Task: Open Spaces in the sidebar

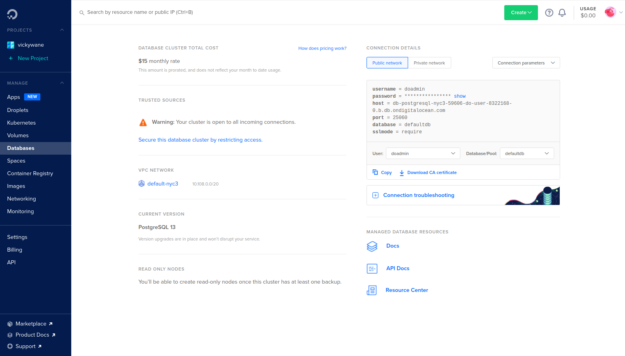Action: (16, 161)
